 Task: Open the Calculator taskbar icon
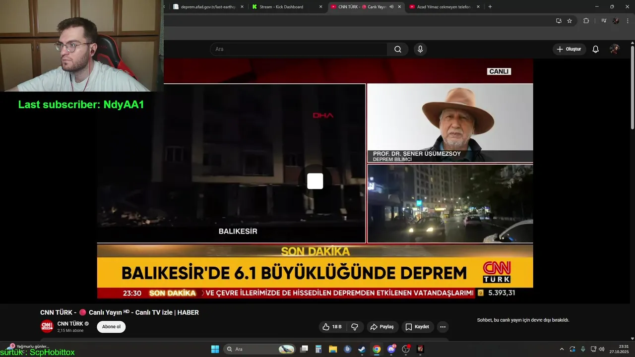click(318, 349)
